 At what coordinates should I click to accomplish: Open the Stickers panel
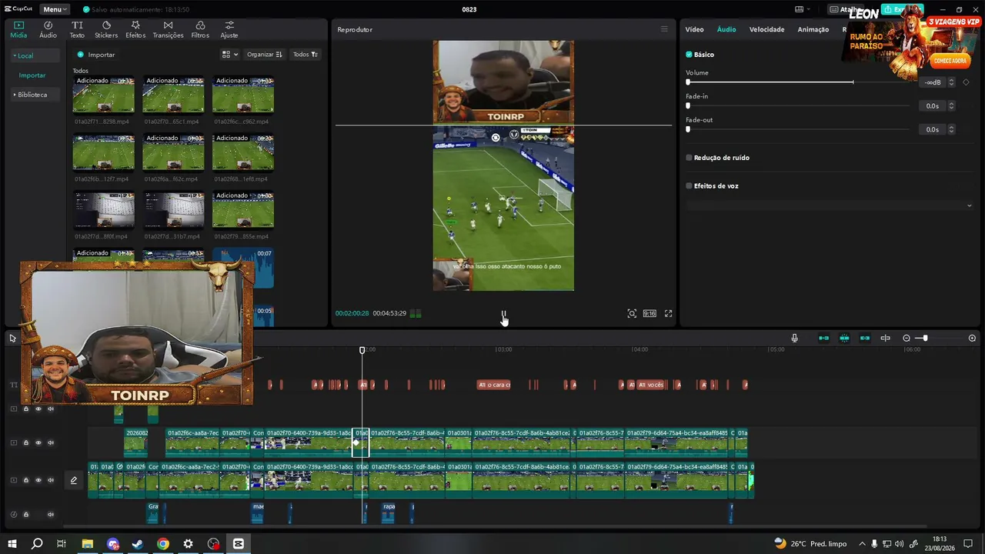click(x=106, y=29)
